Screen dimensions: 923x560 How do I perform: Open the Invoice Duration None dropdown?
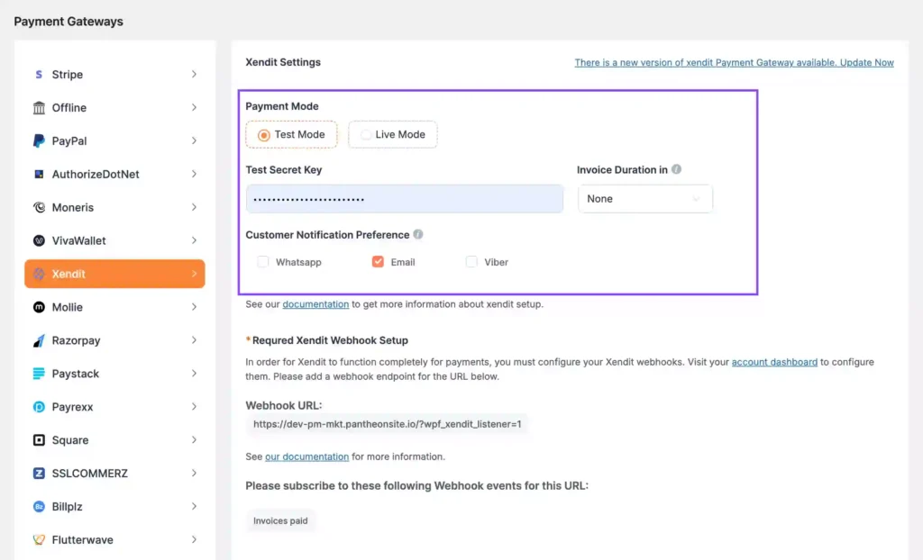pyautogui.click(x=645, y=199)
